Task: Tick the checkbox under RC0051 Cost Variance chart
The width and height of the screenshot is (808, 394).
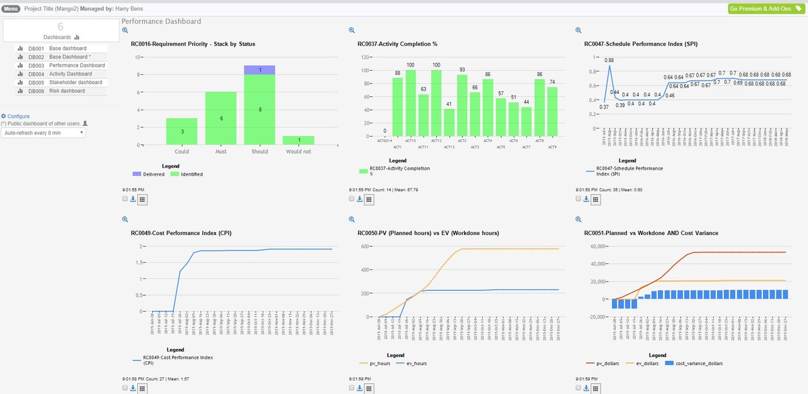Action: click(577, 388)
